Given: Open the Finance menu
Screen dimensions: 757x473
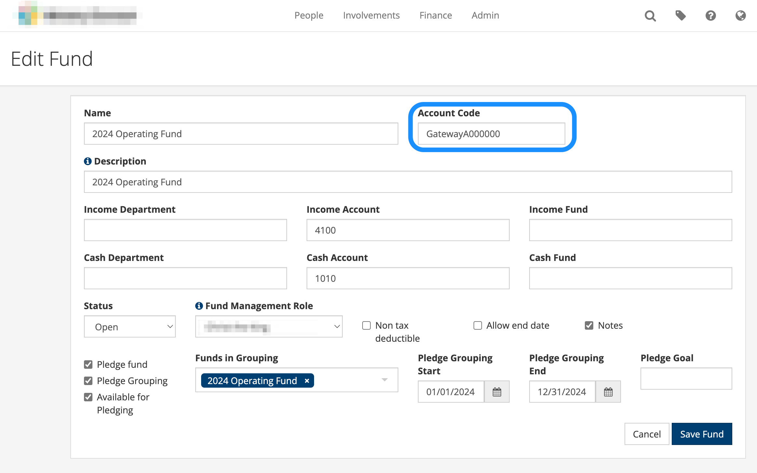Looking at the screenshot, I should coord(436,15).
